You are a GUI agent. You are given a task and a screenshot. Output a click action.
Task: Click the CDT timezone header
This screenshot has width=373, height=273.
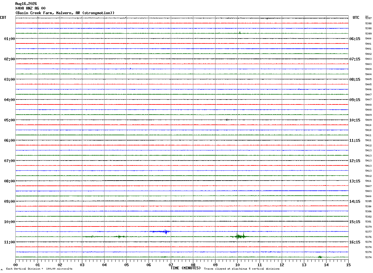pos(3,18)
